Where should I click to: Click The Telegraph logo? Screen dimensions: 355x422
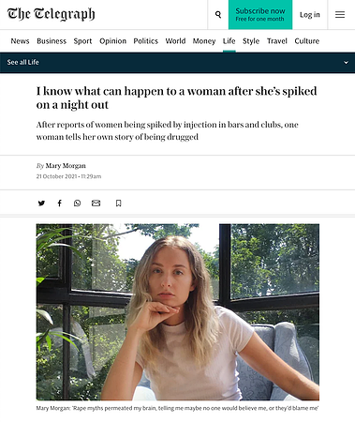pos(51,14)
